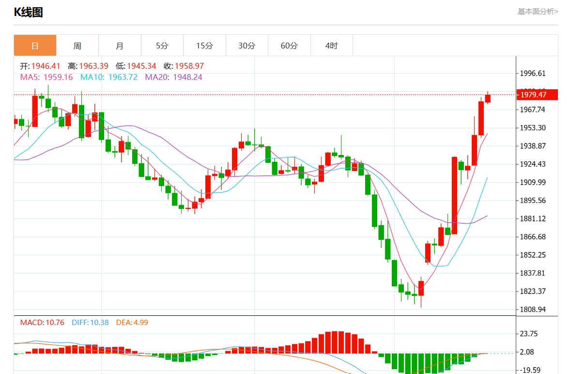Click the 1909.99 price axis label
Image resolution: width=570 pixels, height=374 pixels.
tap(533, 182)
